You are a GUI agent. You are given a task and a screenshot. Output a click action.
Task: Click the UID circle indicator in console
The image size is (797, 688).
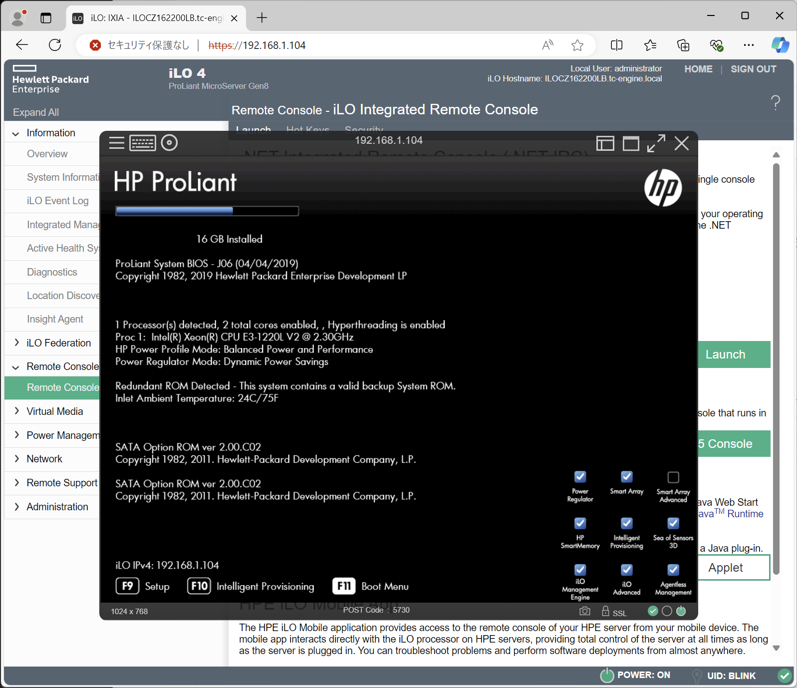[667, 611]
